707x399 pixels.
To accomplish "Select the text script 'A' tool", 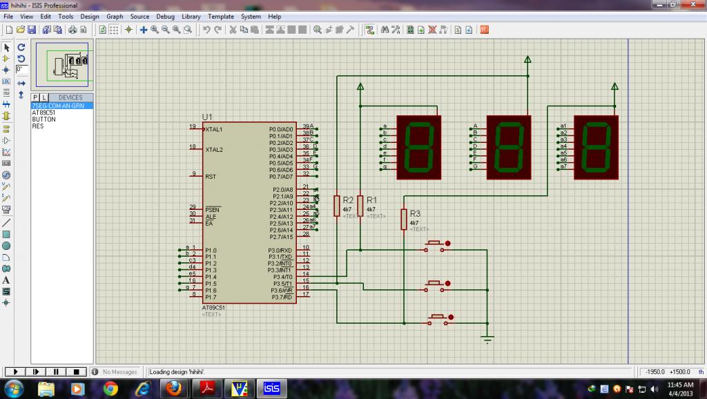I will click(6, 280).
